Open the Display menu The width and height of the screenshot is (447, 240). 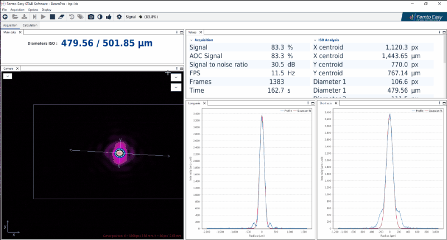[x=46, y=9]
